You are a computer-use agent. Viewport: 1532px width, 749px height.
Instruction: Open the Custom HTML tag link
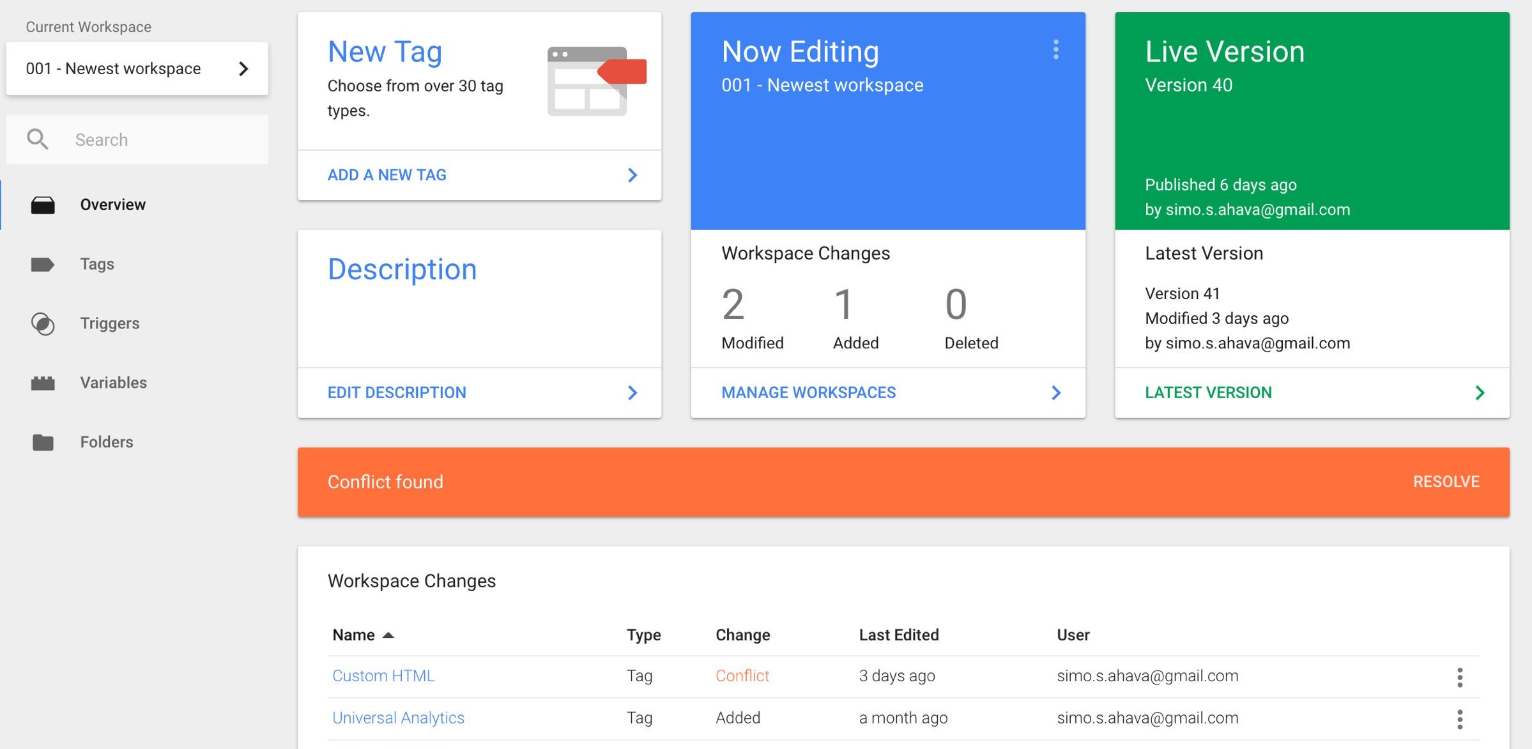(x=383, y=676)
